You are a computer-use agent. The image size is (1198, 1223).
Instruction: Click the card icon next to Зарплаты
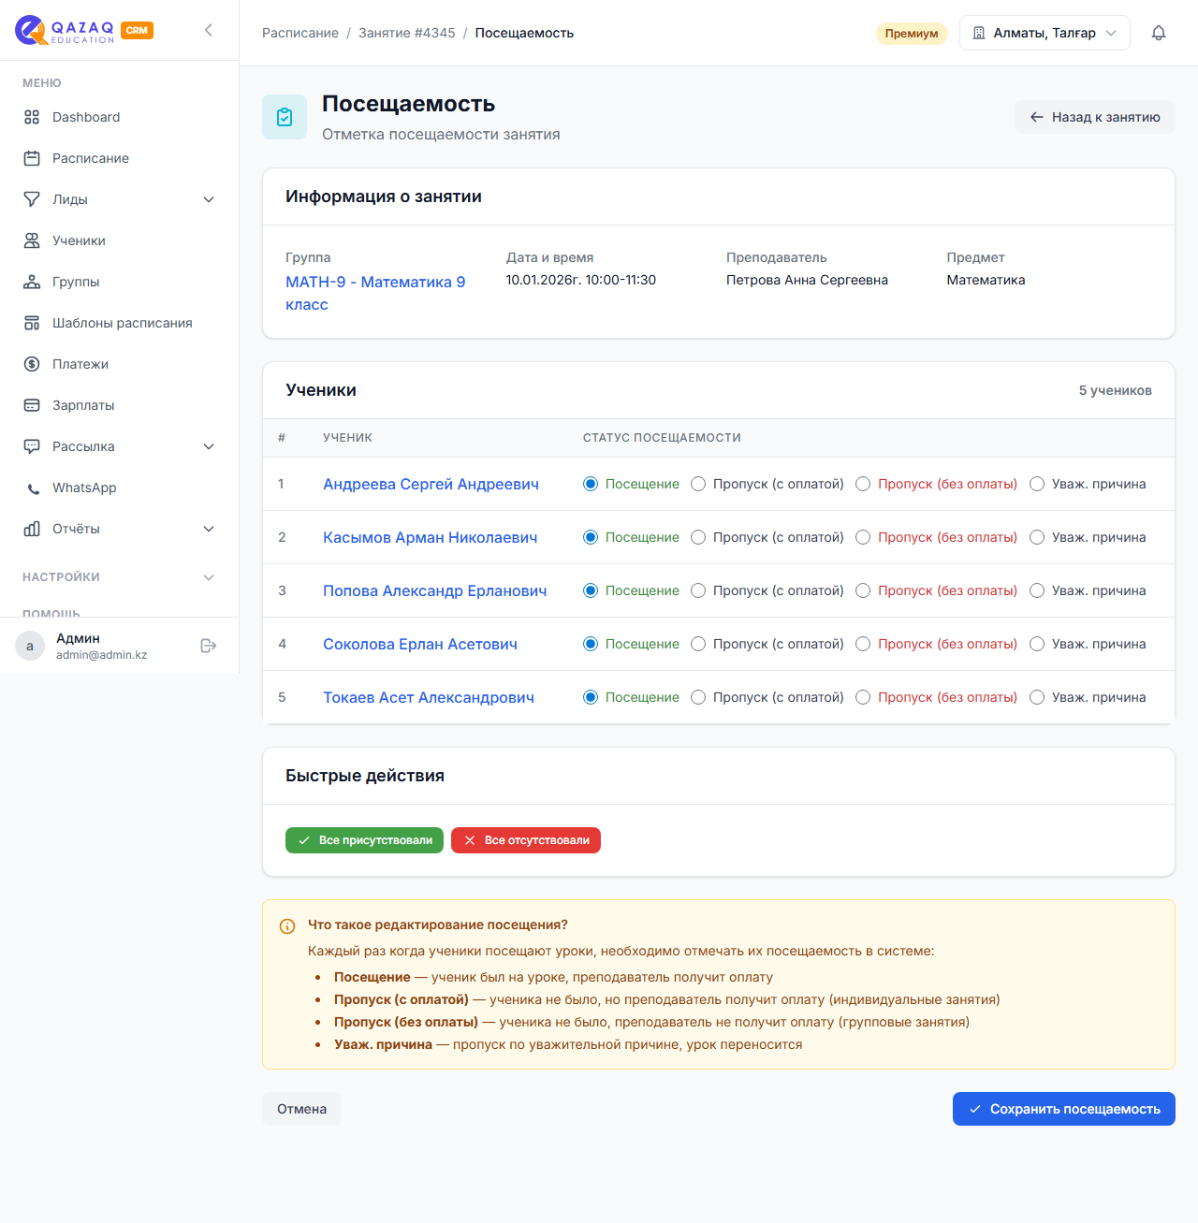tap(32, 405)
